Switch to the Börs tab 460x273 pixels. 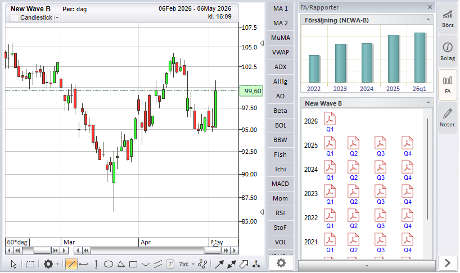(448, 19)
